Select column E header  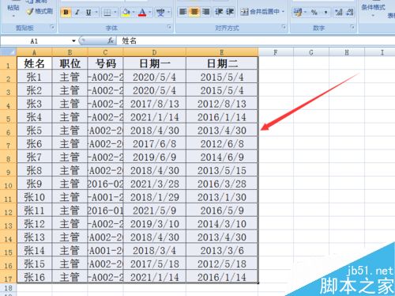click(x=222, y=52)
